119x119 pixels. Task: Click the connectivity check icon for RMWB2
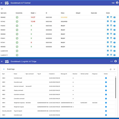(17, 17)
